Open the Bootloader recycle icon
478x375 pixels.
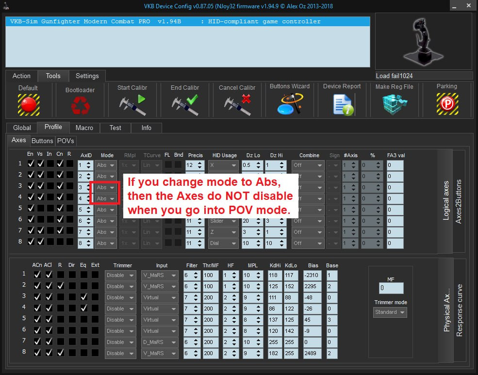(x=80, y=105)
